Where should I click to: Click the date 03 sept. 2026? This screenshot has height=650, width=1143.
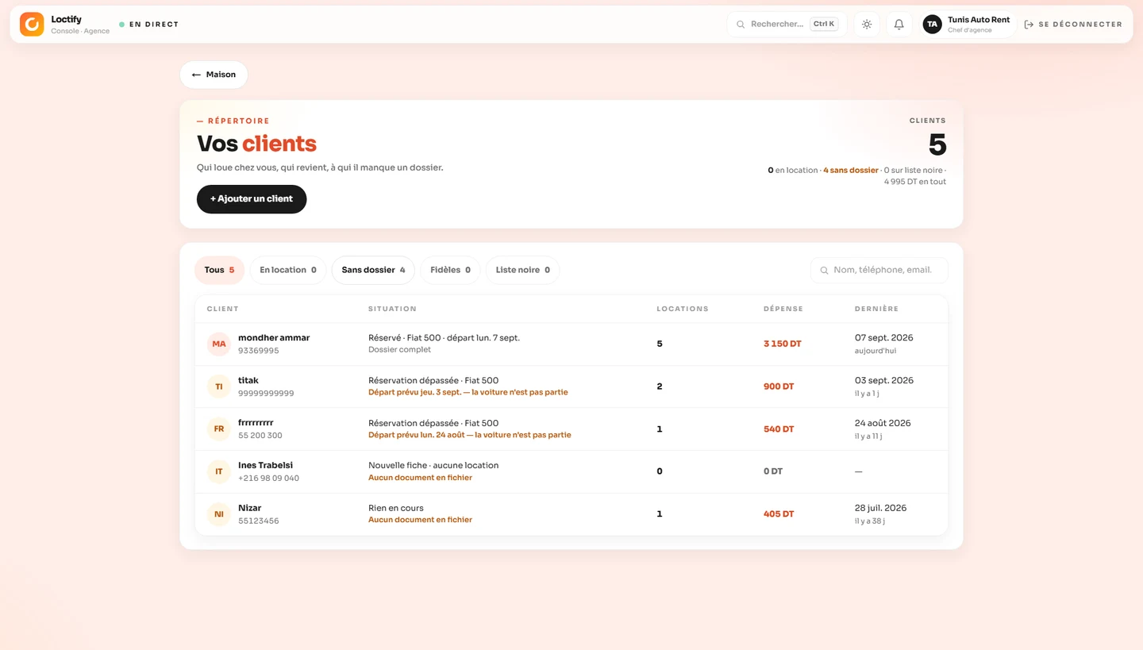(x=884, y=381)
